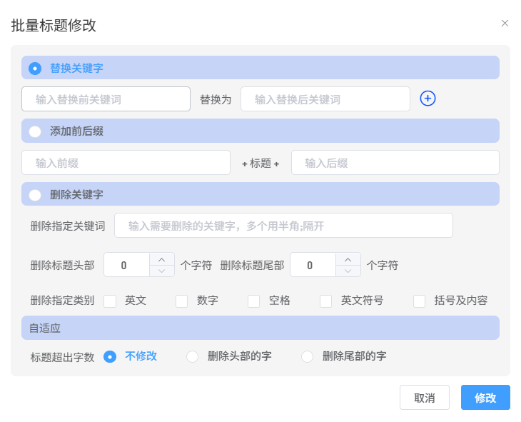521x422 pixels.
Task: Select the 添加前后缀 radio option
Action: [35, 131]
